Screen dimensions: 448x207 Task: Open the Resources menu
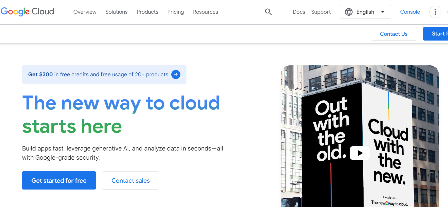[x=206, y=12]
